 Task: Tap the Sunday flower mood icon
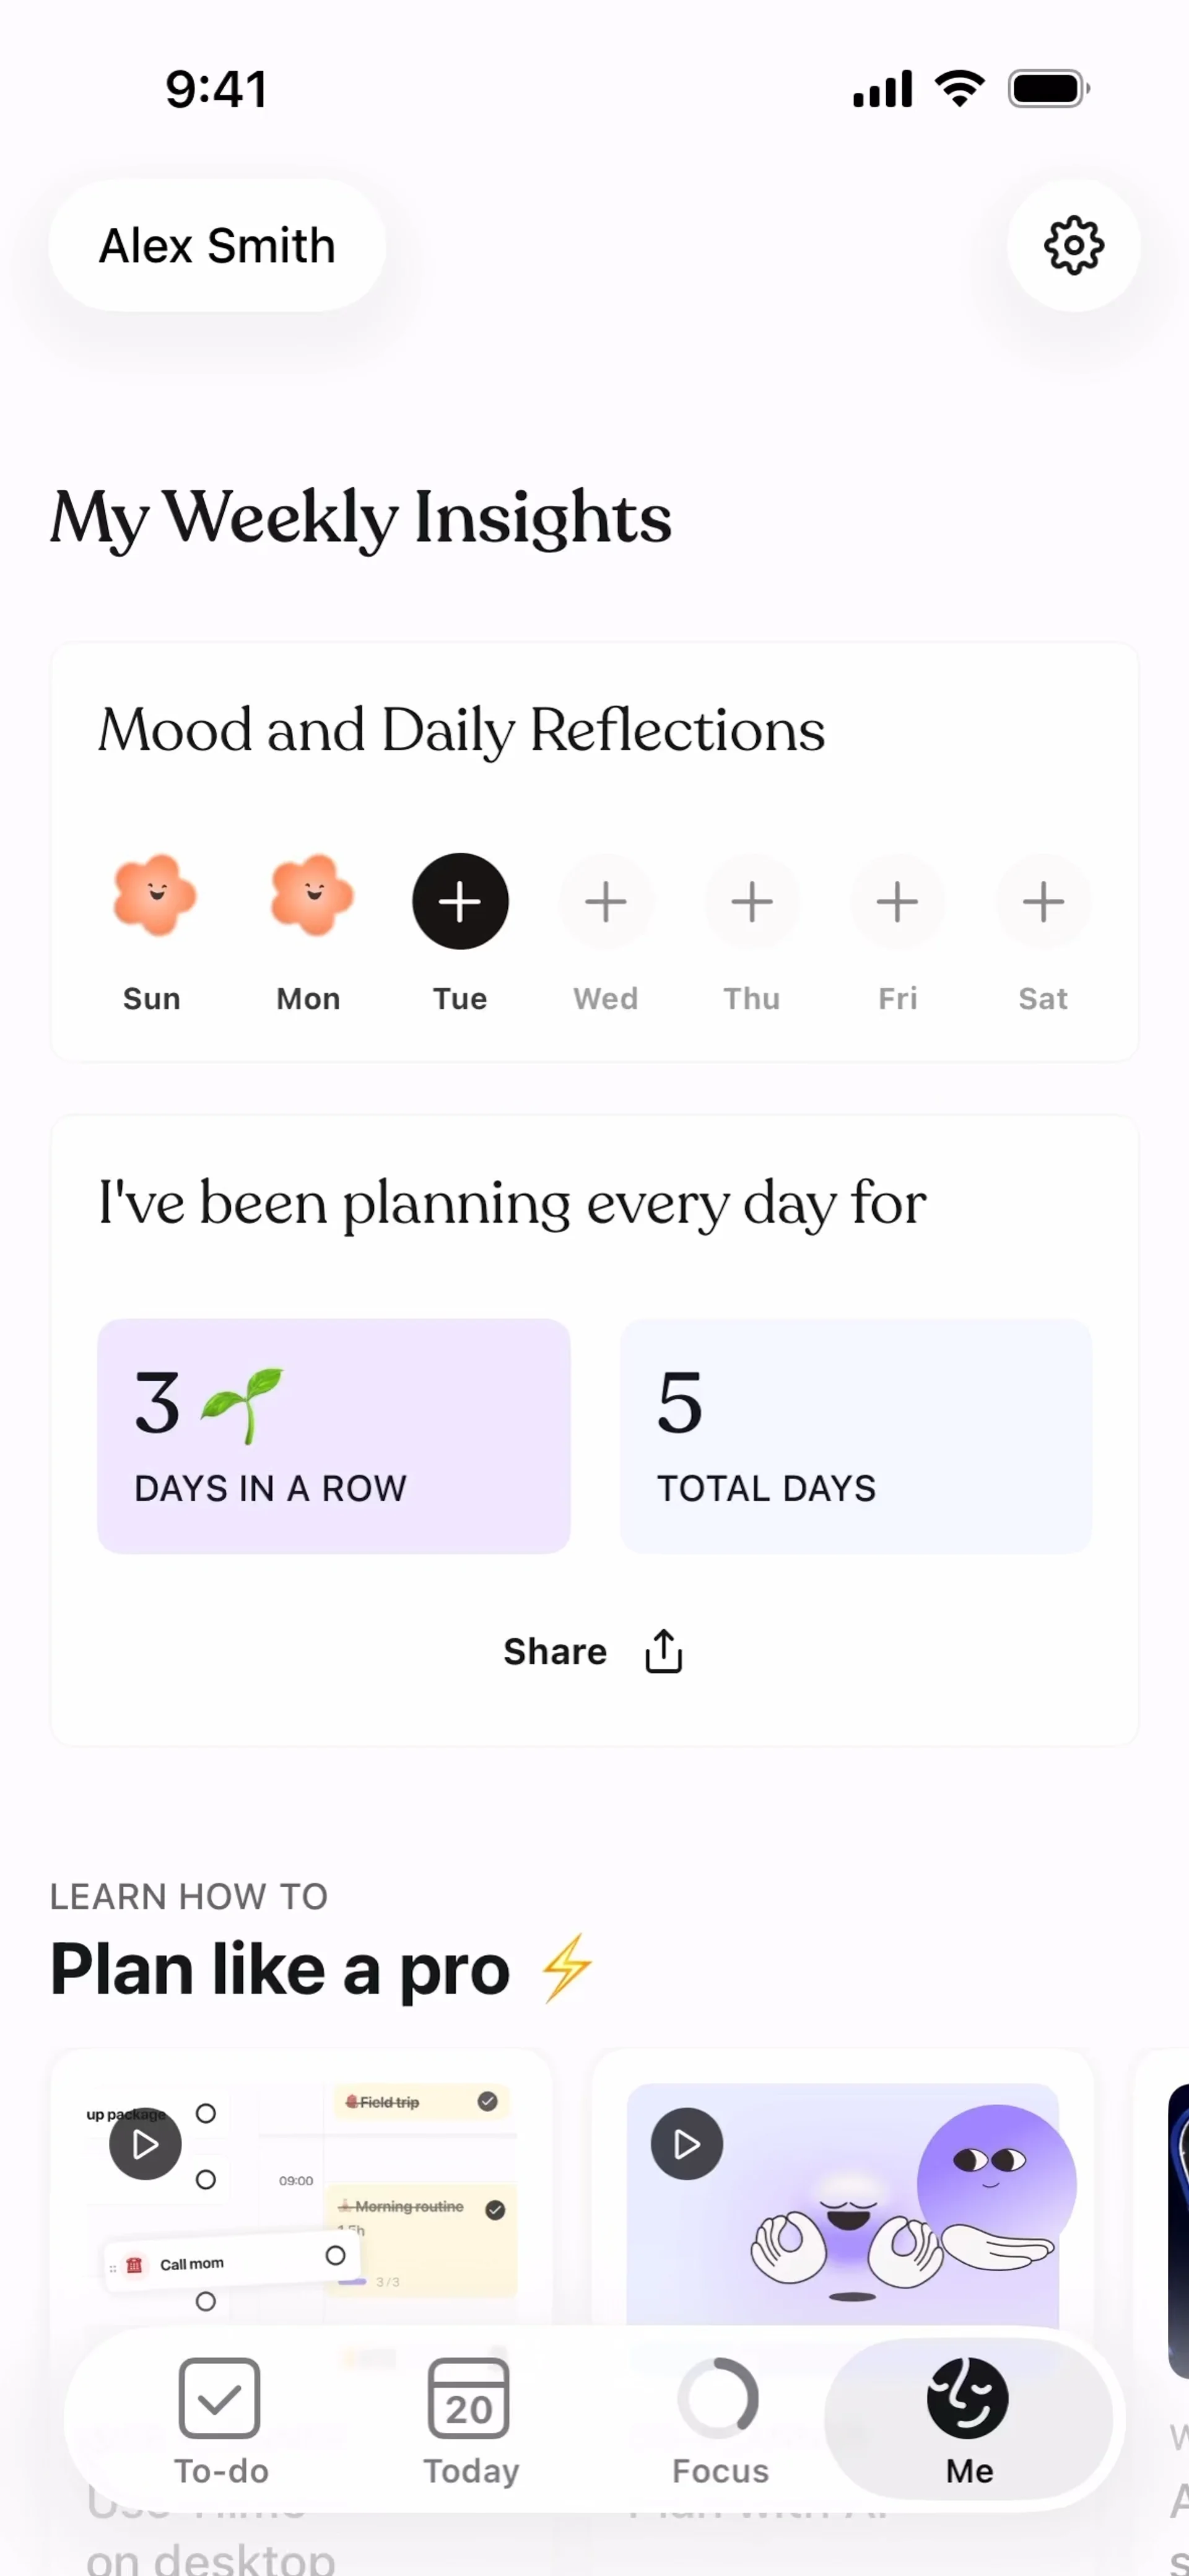pyautogui.click(x=154, y=896)
